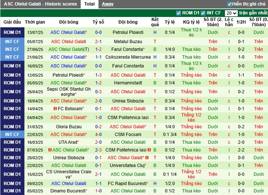Switch to the Total tab
This screenshot has height=195, width=268.
click(89, 4)
